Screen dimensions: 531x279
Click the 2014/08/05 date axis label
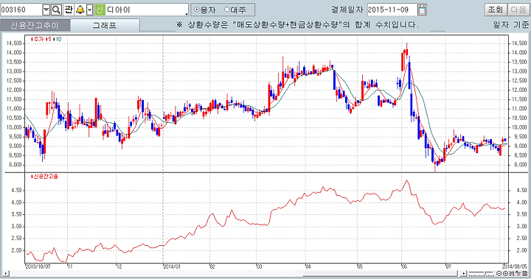(x=515, y=266)
